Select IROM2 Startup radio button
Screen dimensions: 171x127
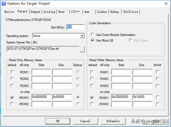[78, 104]
